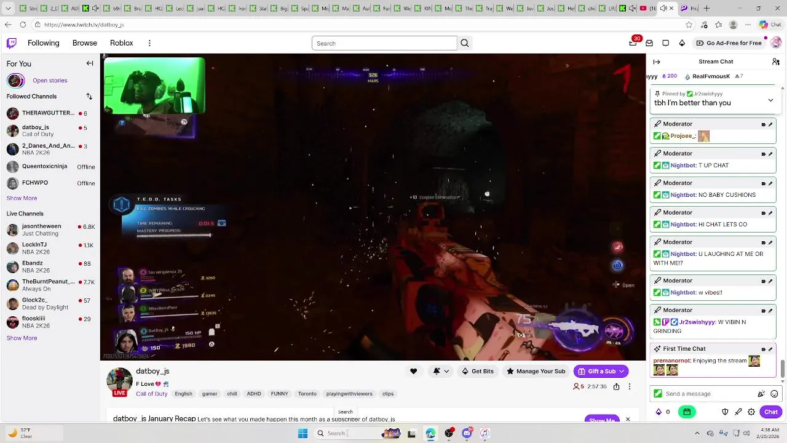
Task: Click Go Ad-Free for Free
Action: [729, 43]
